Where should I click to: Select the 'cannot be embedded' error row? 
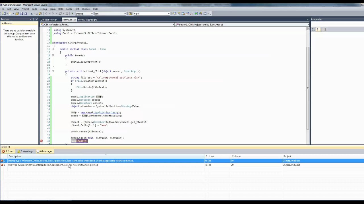(182, 161)
